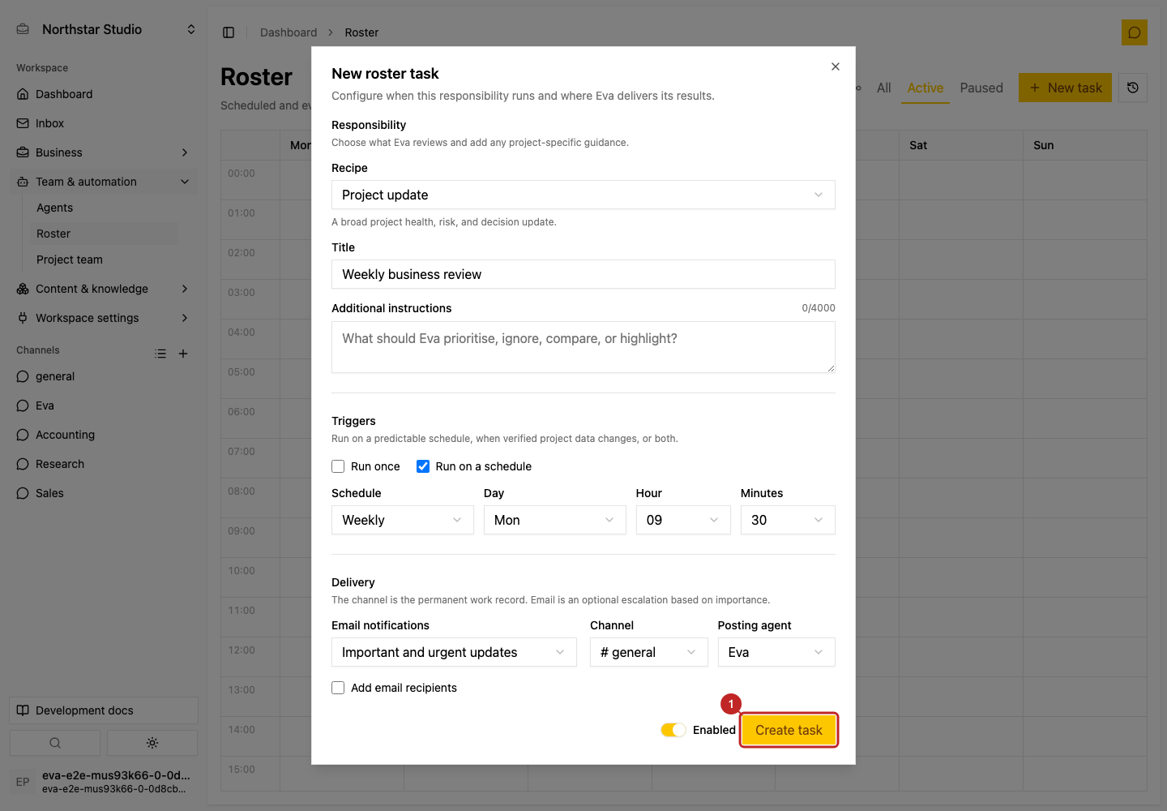This screenshot has height=811, width=1167.
Task: Click the New task button
Action: pos(1065,88)
